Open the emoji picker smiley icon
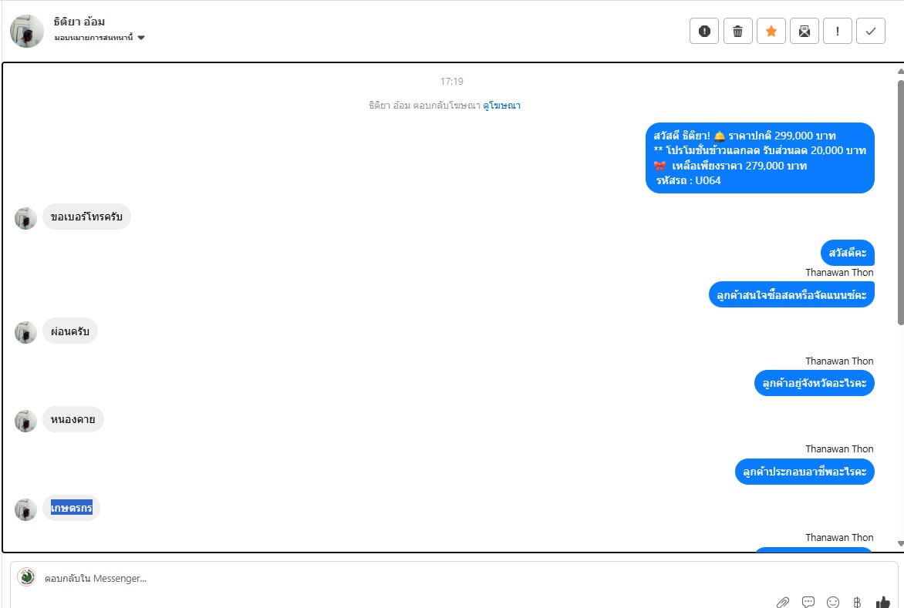The height and width of the screenshot is (608, 904). (x=833, y=603)
